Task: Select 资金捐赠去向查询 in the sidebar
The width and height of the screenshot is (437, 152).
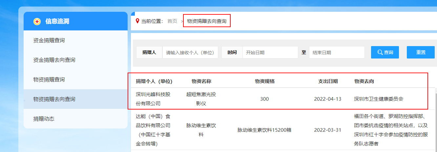Action: 54,60
